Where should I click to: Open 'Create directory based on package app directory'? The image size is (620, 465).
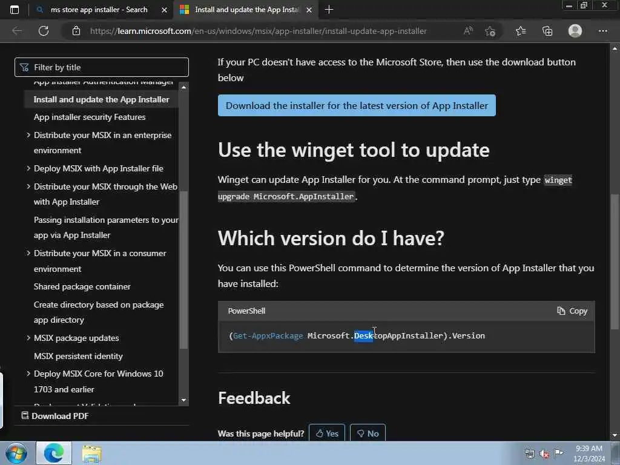(x=99, y=312)
